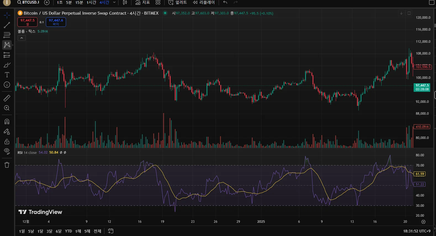436x236 pixels.
Task: Expand the time interval dropdown arrow
Action: (114, 2)
